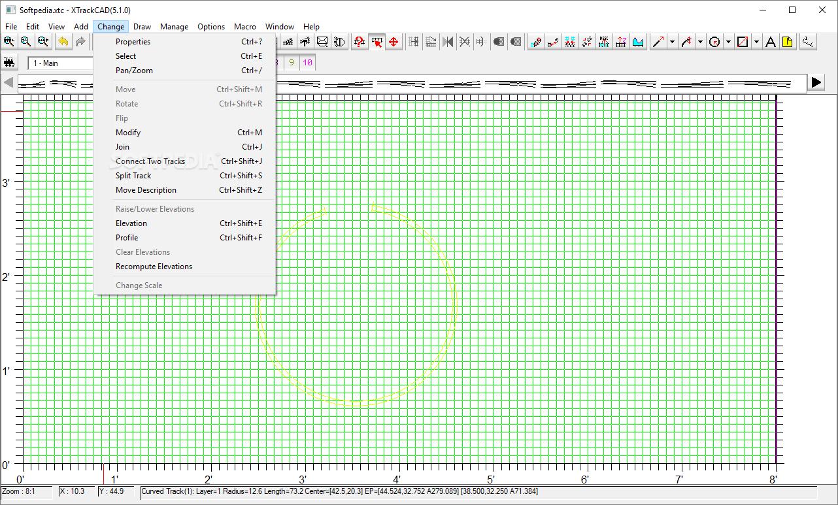Open the Help menu
The image size is (838, 505).
click(312, 27)
